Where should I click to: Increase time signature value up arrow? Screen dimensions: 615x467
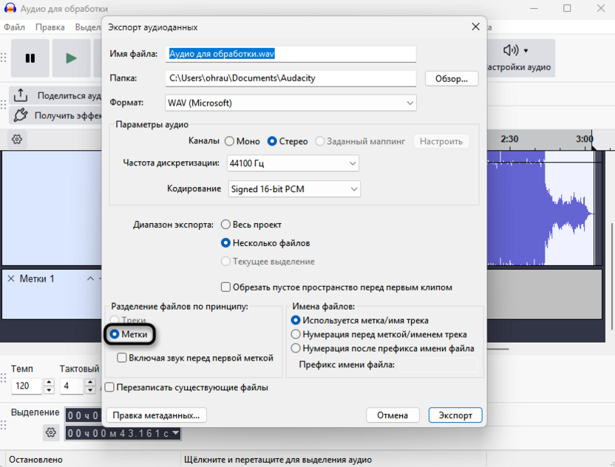(90, 382)
